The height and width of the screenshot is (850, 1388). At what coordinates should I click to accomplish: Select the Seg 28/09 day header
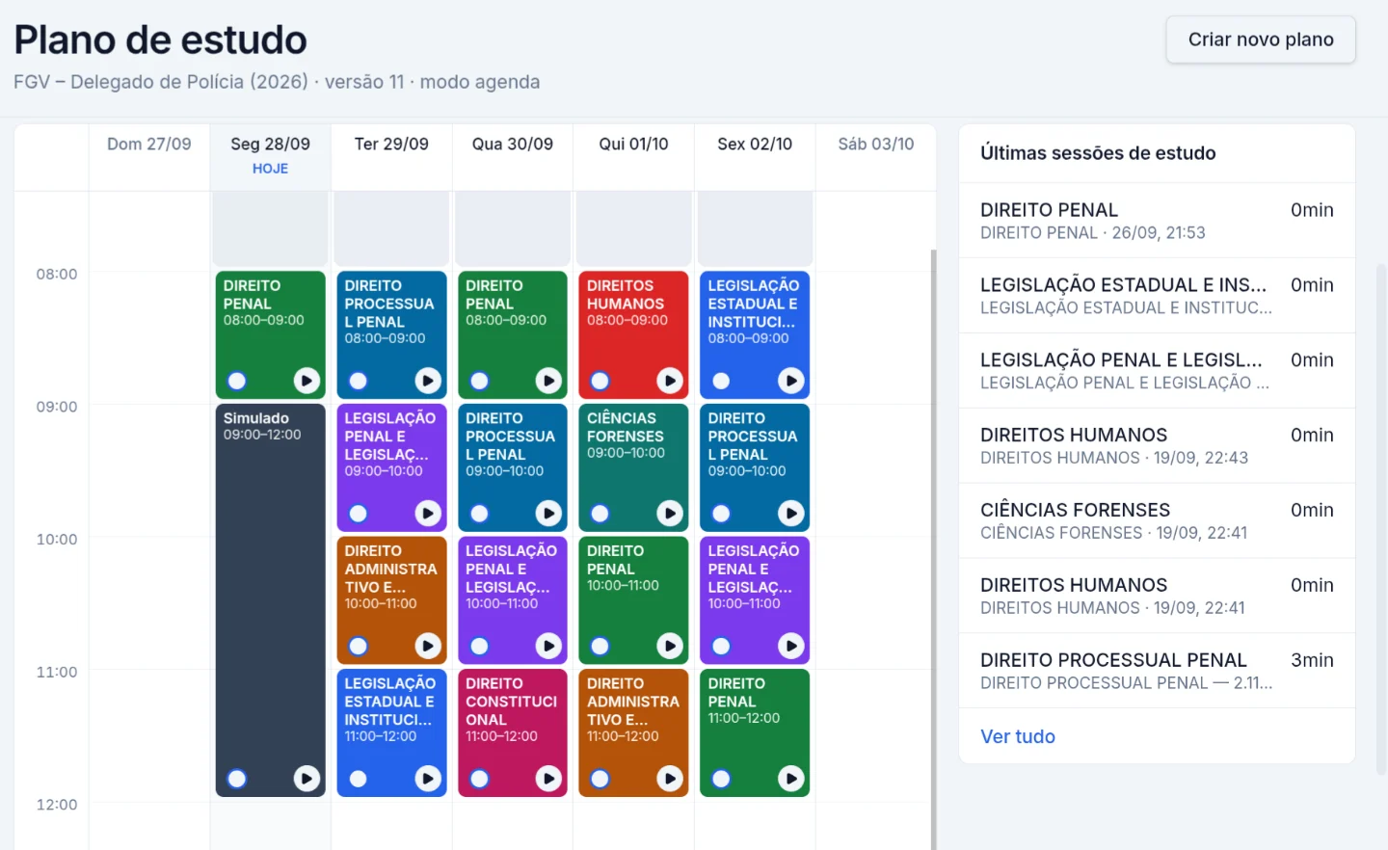coord(271,157)
